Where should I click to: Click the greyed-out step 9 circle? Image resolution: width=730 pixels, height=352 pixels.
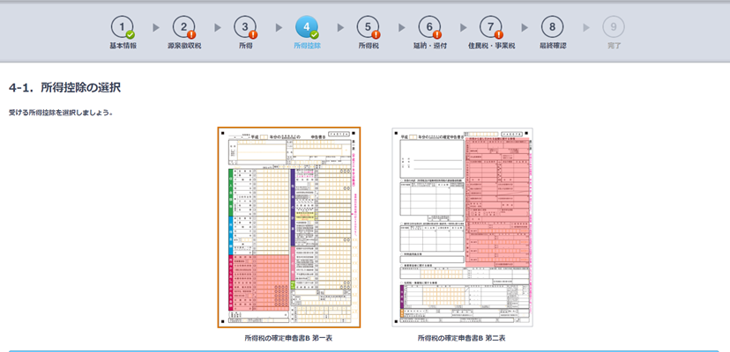[614, 26]
